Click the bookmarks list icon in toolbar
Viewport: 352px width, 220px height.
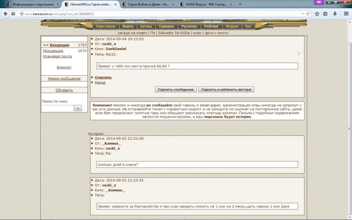coord(326,14)
